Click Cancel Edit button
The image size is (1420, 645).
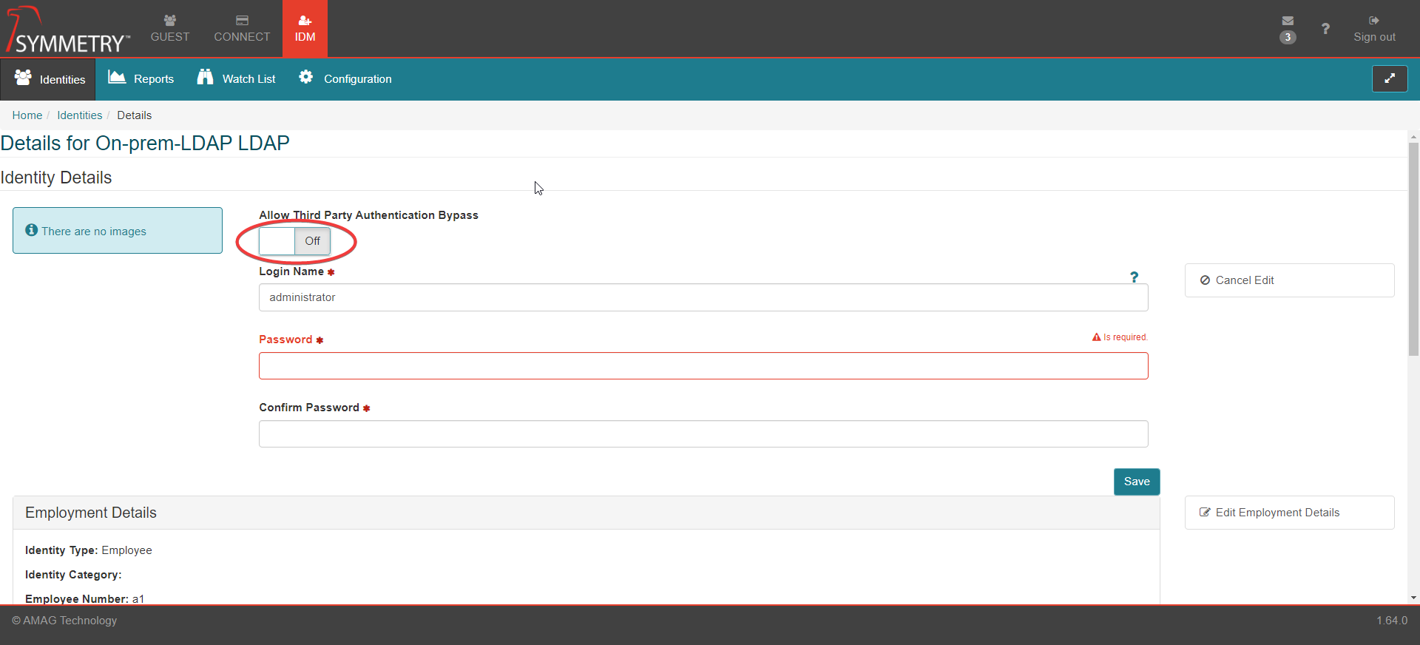pyautogui.click(x=1289, y=280)
